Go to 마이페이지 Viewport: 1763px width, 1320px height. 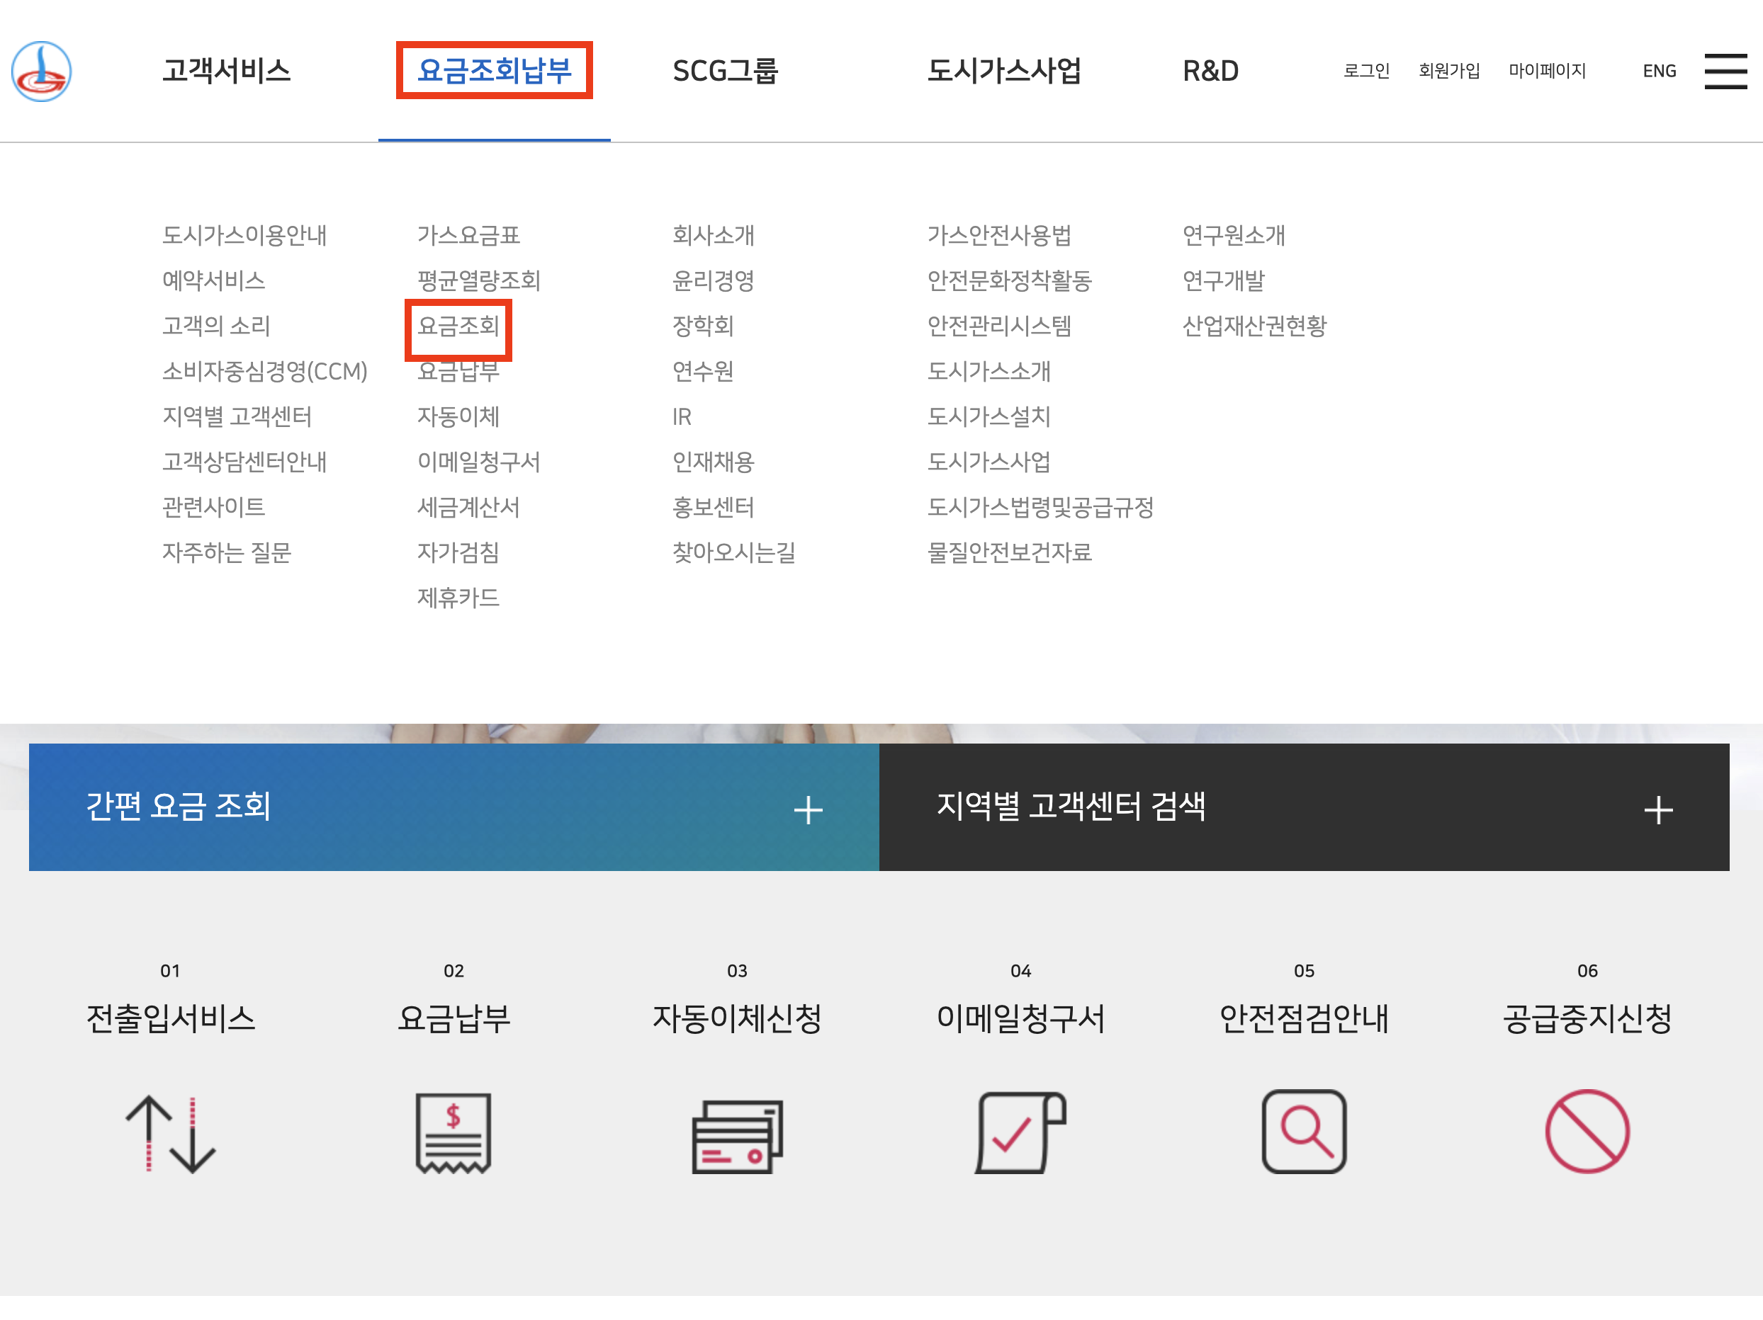pos(1547,71)
